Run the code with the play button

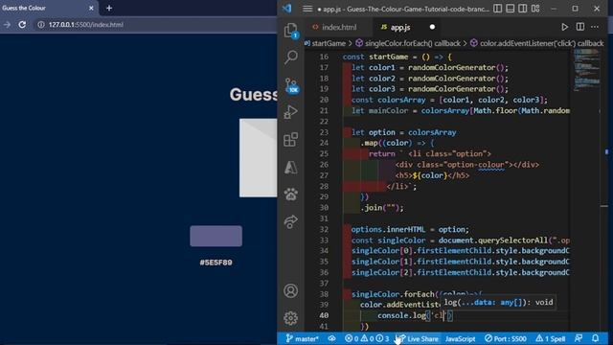tap(564, 27)
